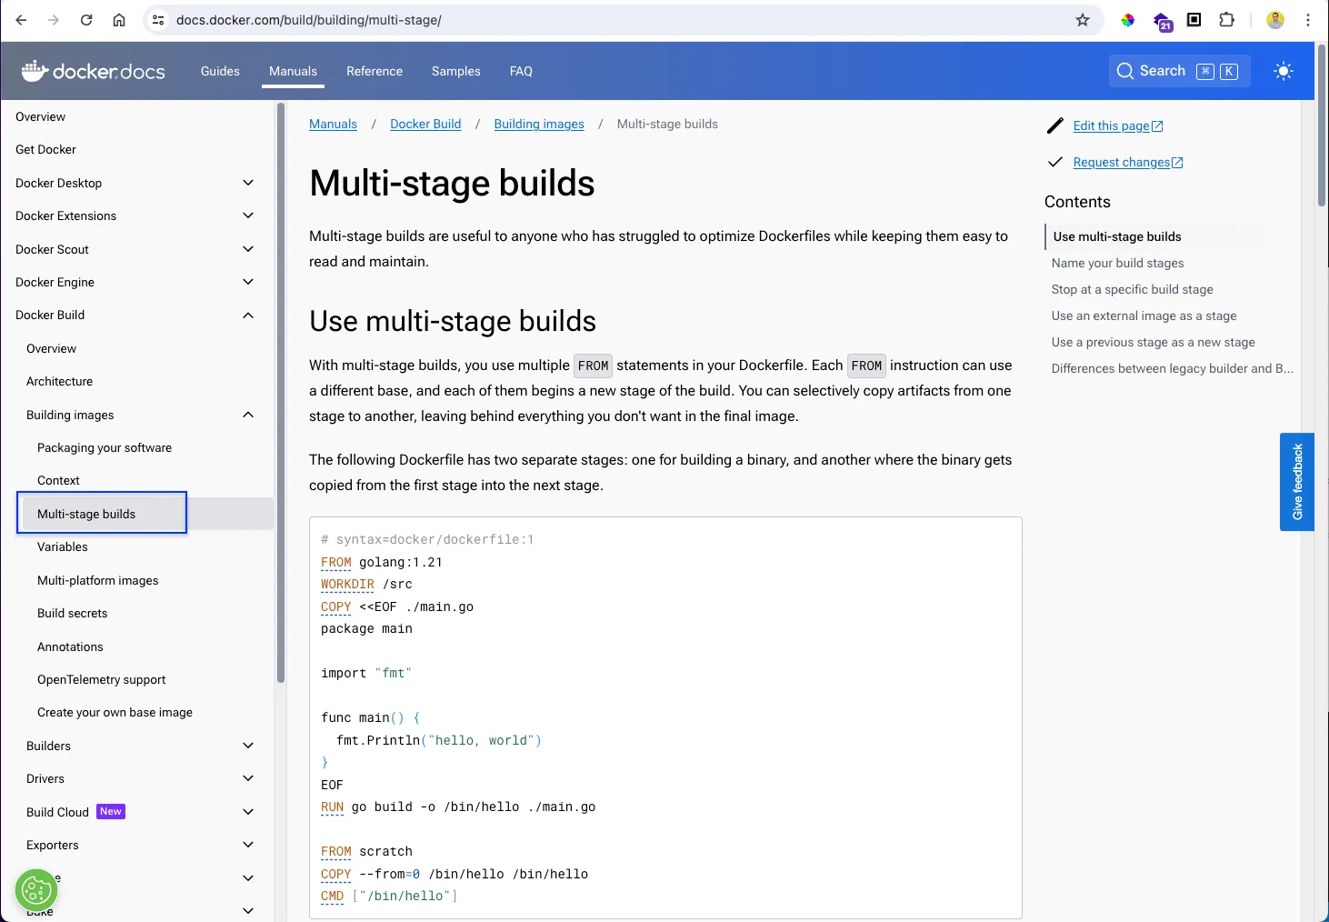Click the square reader extension icon
This screenshot has height=922, width=1329.
click(x=1194, y=20)
